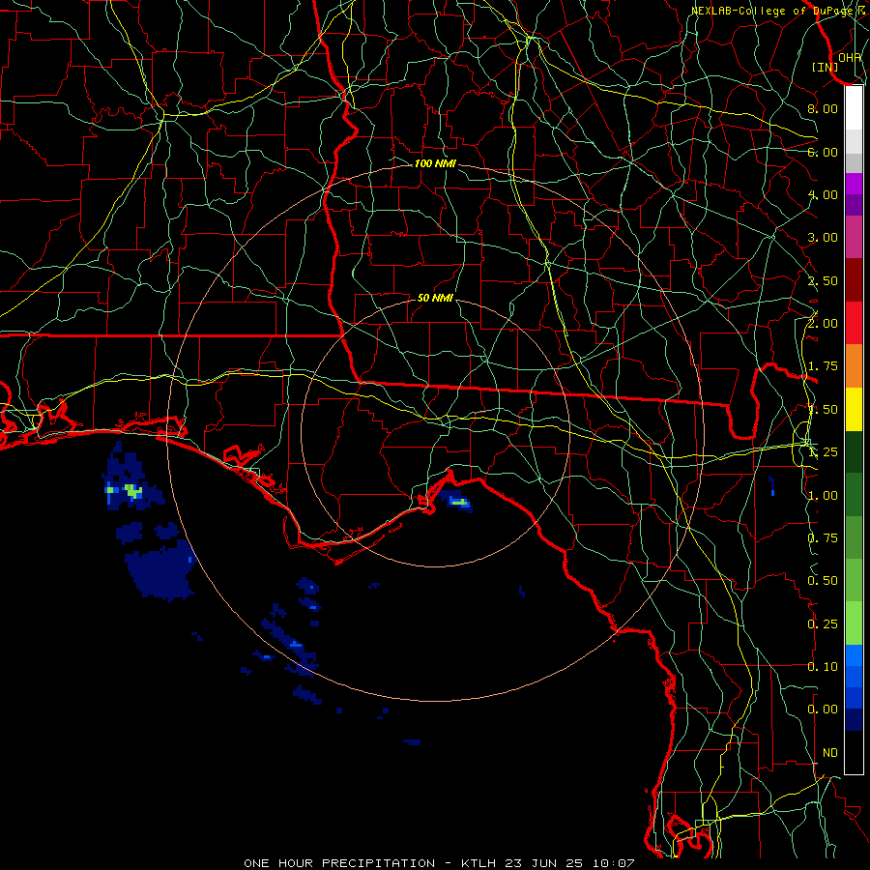Select the 0.75 scale label
This screenshot has width=870, height=870.
coord(823,538)
